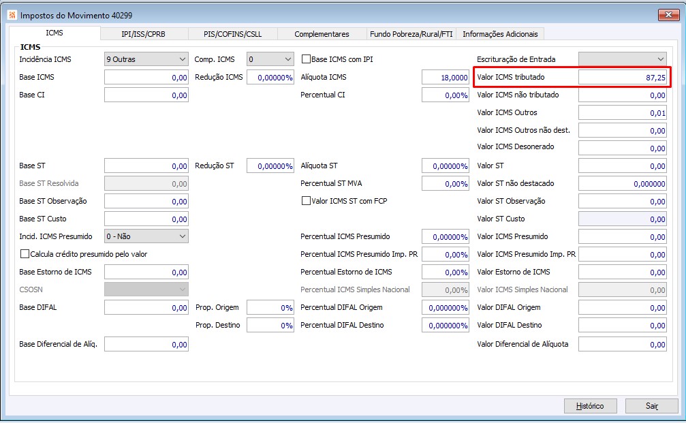This screenshot has height=423, width=686.
Task: Select Valor ICMS Outros não dest. field
Action: pos(623,130)
